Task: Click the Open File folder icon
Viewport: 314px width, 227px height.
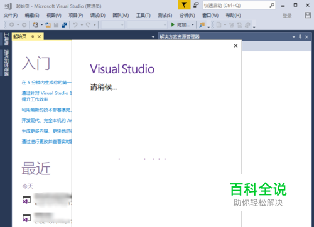Action: click(x=48, y=25)
